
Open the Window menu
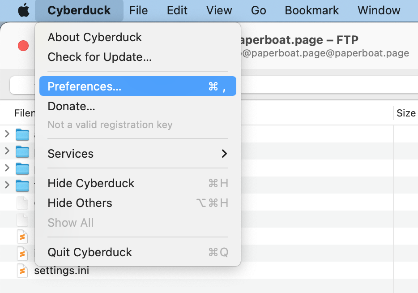coord(379,10)
